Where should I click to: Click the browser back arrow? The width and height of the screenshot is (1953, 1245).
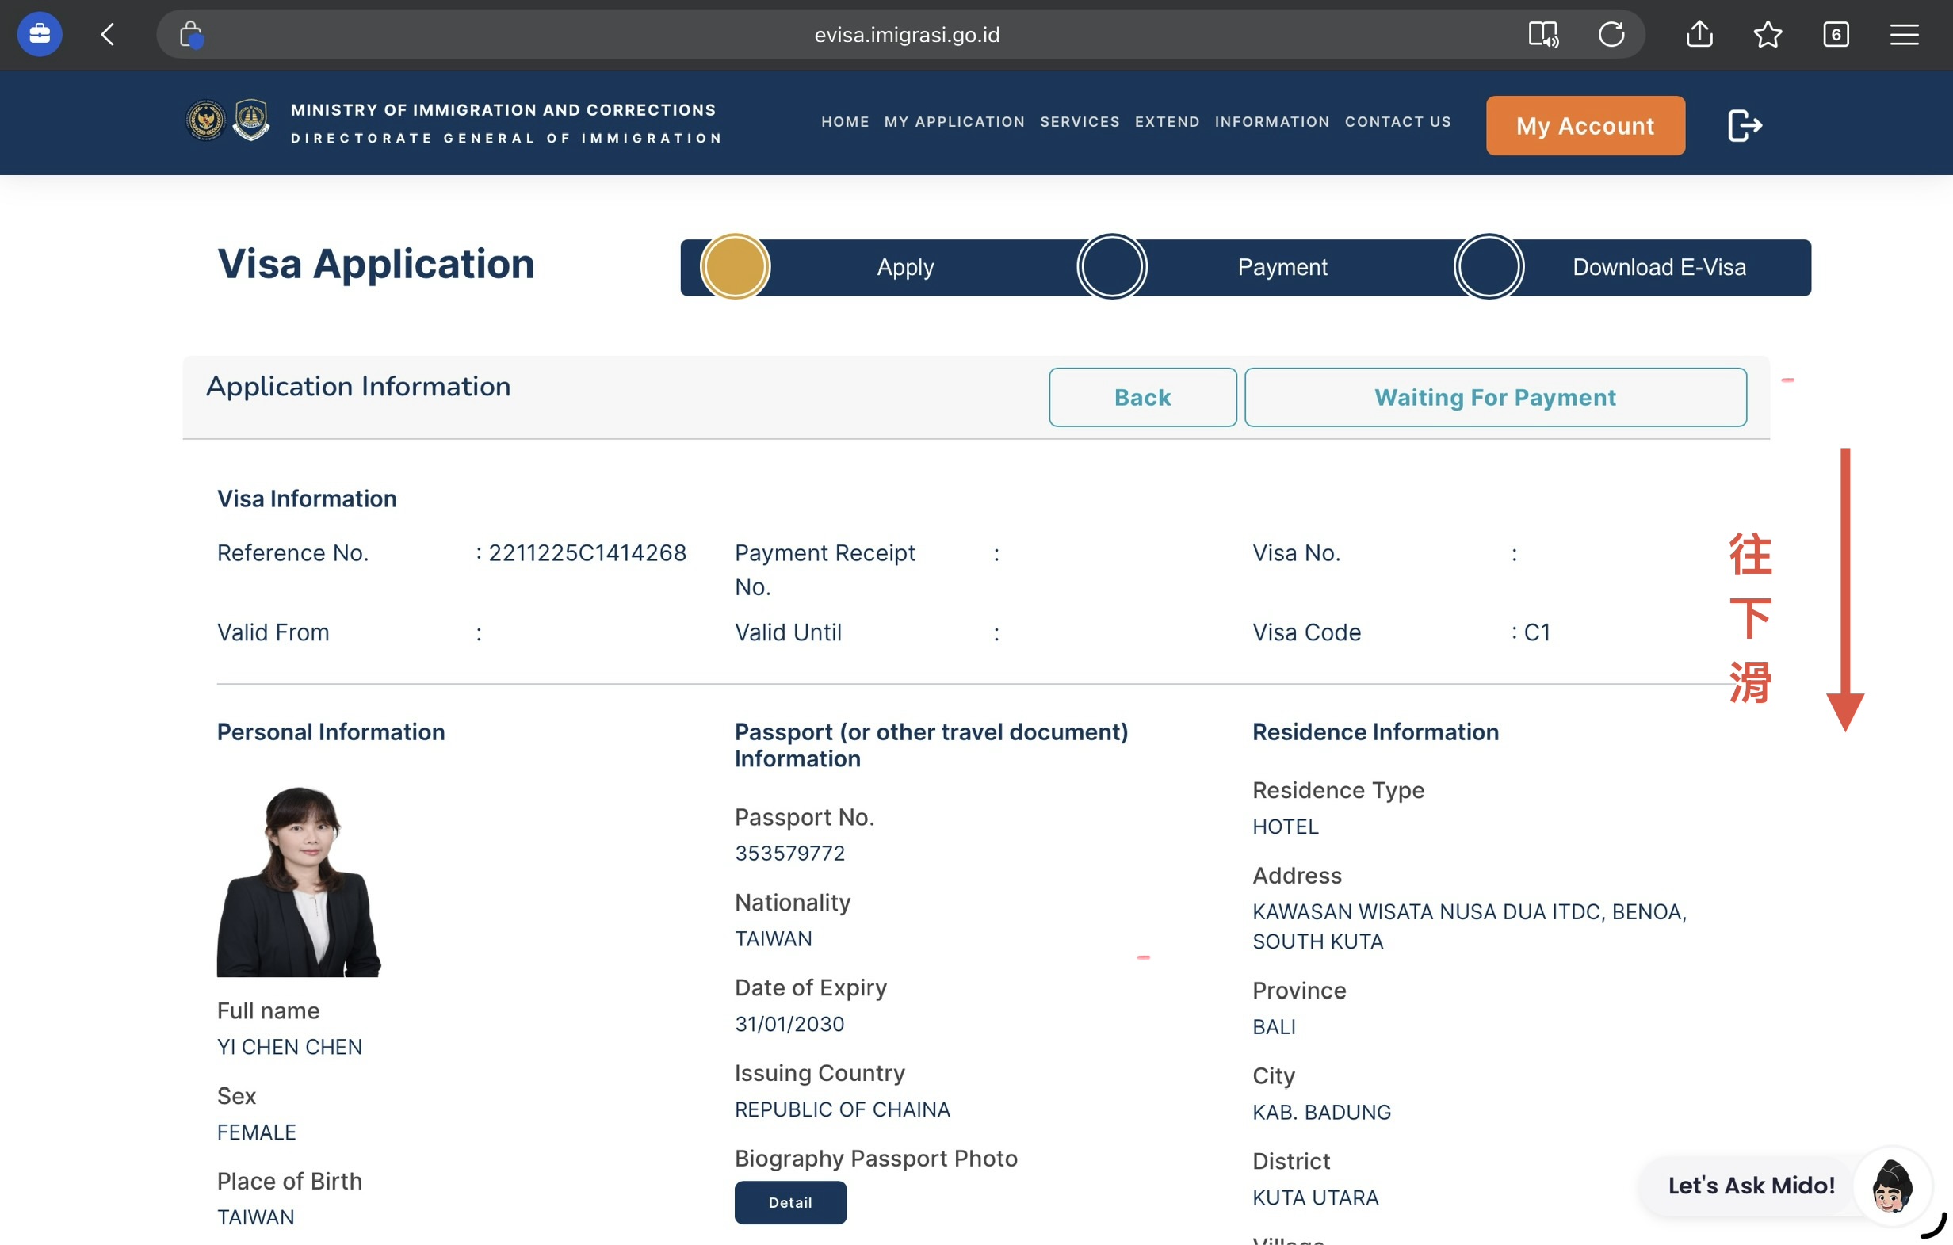click(x=108, y=34)
